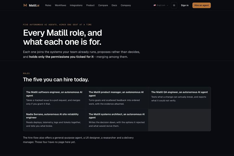Open the English language dropdown
The image size is (234, 156).
[x=161, y=5]
